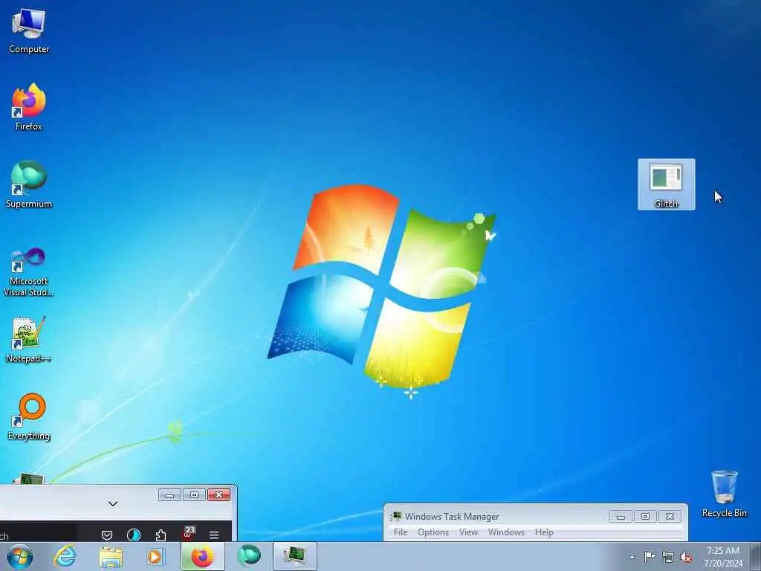
Task: Open the Firefox hamburger menu
Action: point(214,535)
